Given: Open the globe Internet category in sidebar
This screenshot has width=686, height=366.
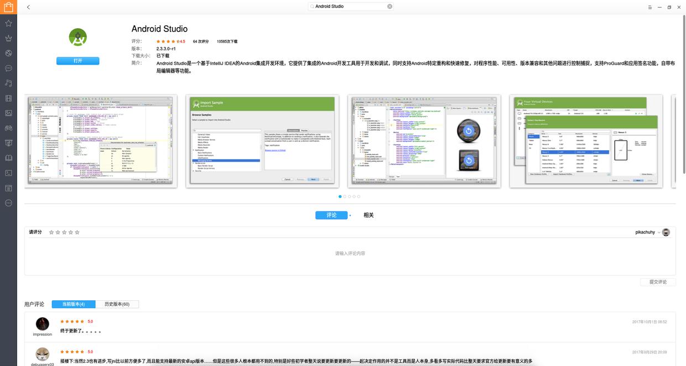Looking at the screenshot, I should point(8,54).
